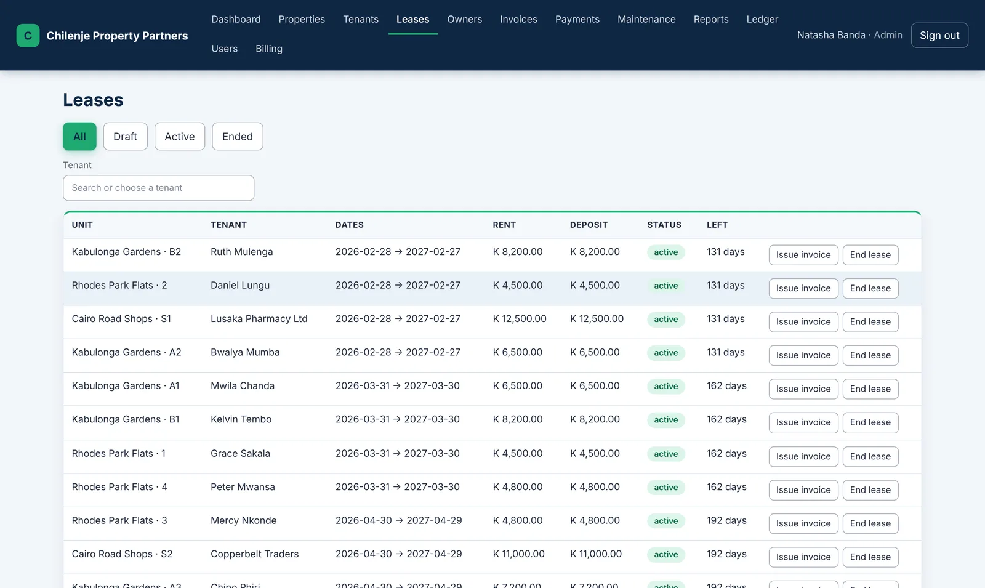Click tenant name Peter Mwansa

[x=243, y=487]
